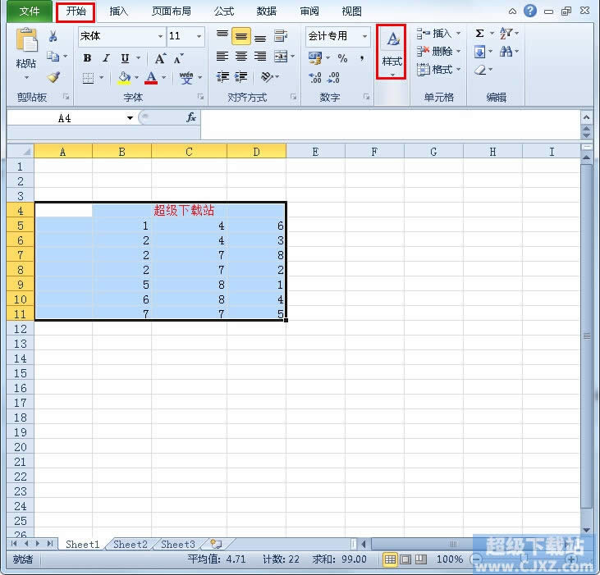Expand the 格式 cells dropdown

tap(459, 69)
